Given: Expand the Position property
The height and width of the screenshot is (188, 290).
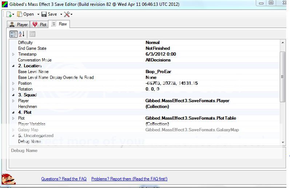Looking at the screenshot, I should (13, 83).
